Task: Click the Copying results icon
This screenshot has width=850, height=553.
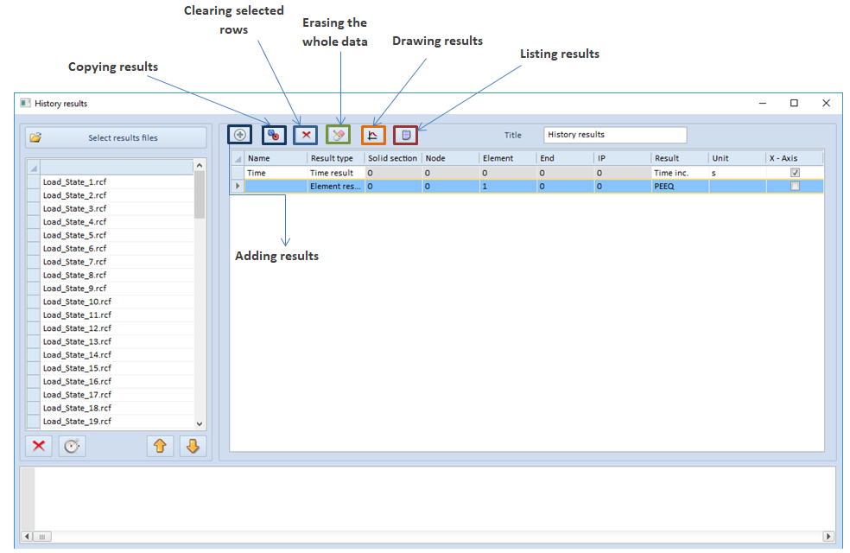Action: 274,135
